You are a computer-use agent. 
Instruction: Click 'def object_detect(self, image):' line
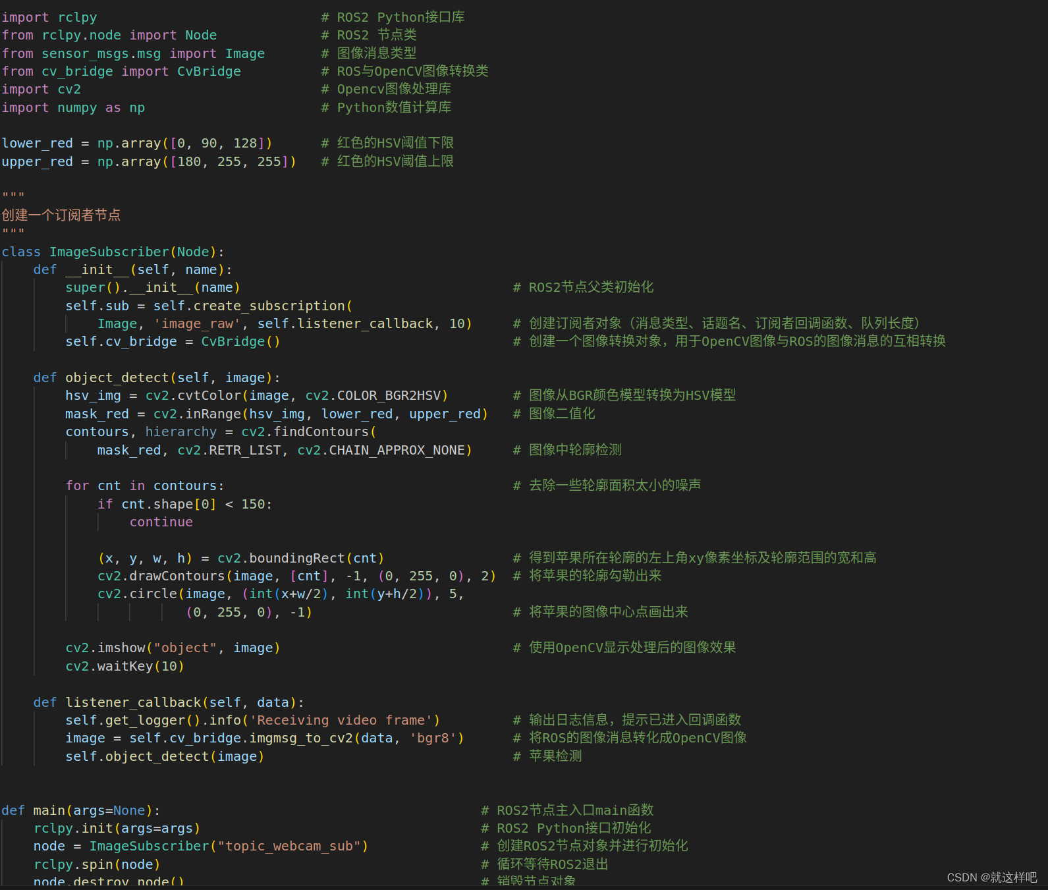(157, 377)
